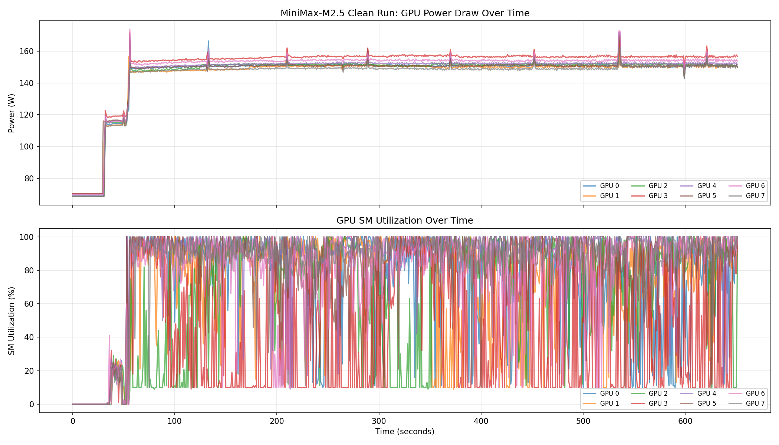Click the 300 tick label on time axis
The height and width of the screenshot is (445, 779).
pos(379,421)
